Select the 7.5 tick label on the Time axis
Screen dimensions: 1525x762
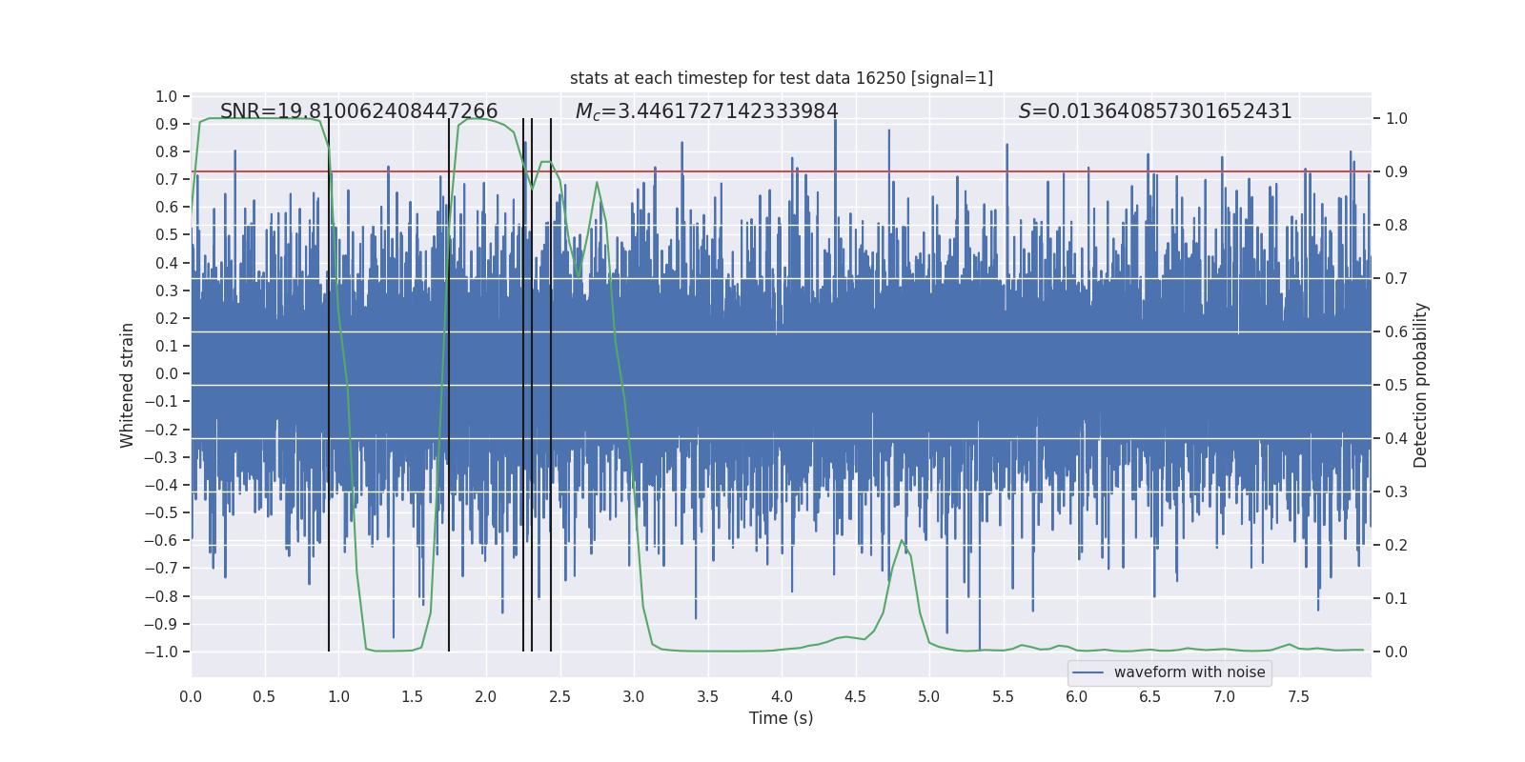pos(1298,696)
